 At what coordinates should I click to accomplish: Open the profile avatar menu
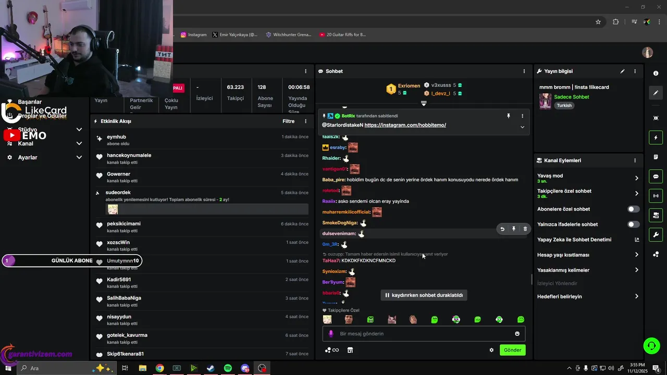(x=647, y=53)
